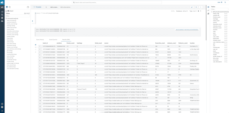Select user_description (string) in left tree
The height and width of the screenshot is (113, 229).
point(13,69)
